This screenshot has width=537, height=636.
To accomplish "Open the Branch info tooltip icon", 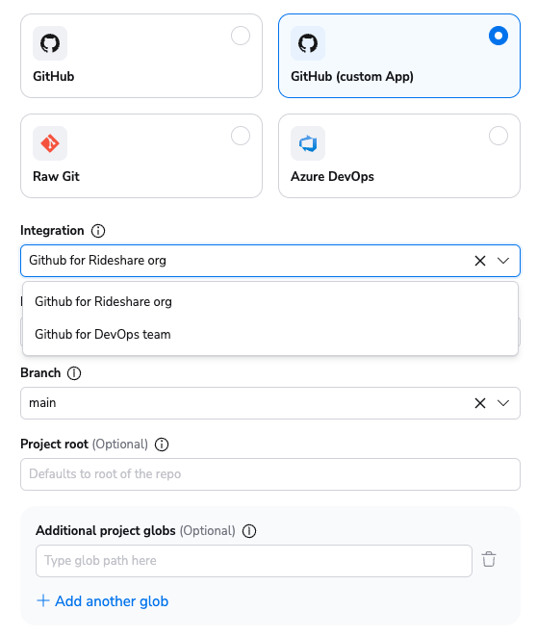I will 74,373.
